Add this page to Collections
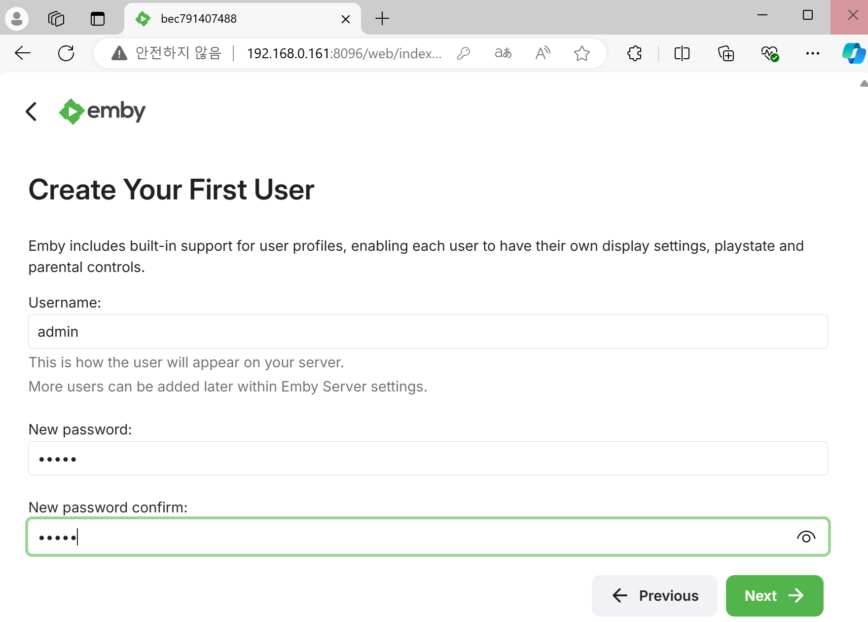 pos(725,53)
